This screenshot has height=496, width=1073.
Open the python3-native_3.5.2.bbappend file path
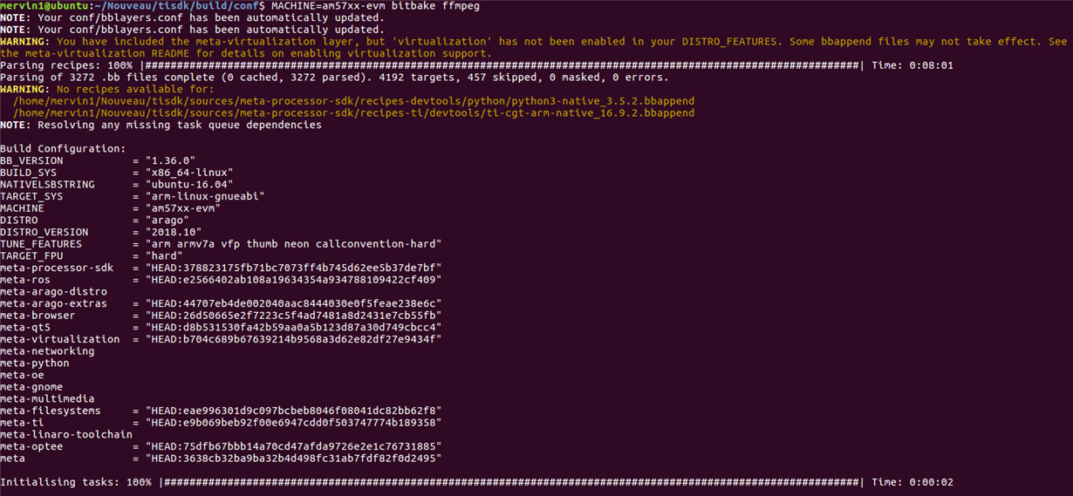[353, 101]
